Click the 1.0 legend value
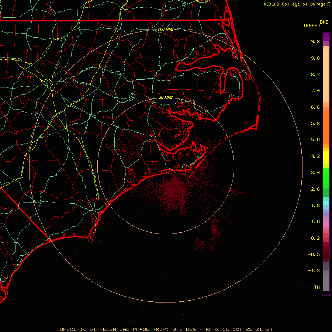This screenshot has width=332, height=332. click(x=315, y=222)
